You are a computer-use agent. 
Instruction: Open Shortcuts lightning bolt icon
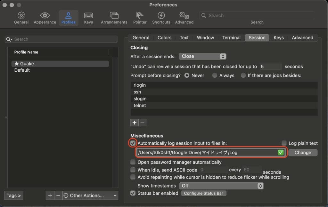161,15
